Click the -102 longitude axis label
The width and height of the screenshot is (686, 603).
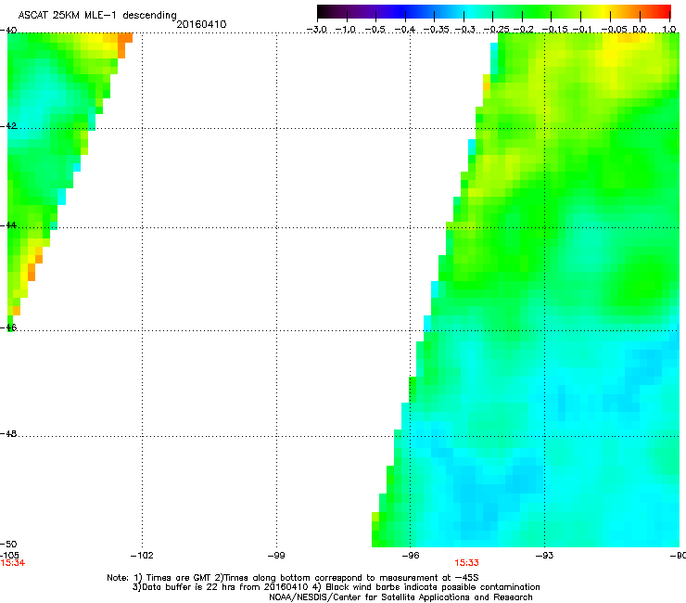(x=142, y=556)
